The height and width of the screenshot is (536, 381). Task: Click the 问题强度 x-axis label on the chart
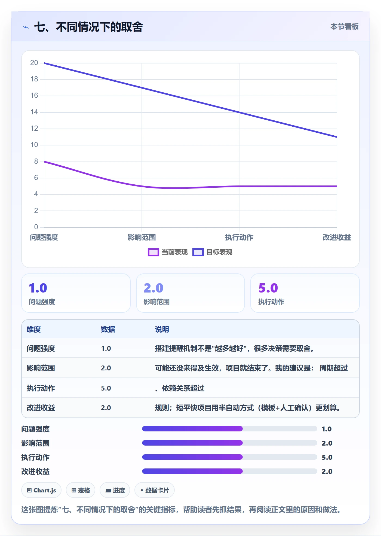[44, 237]
